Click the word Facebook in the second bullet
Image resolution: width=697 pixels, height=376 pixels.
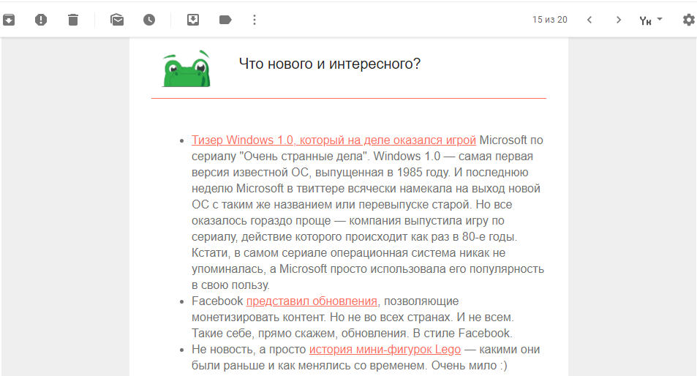click(217, 301)
